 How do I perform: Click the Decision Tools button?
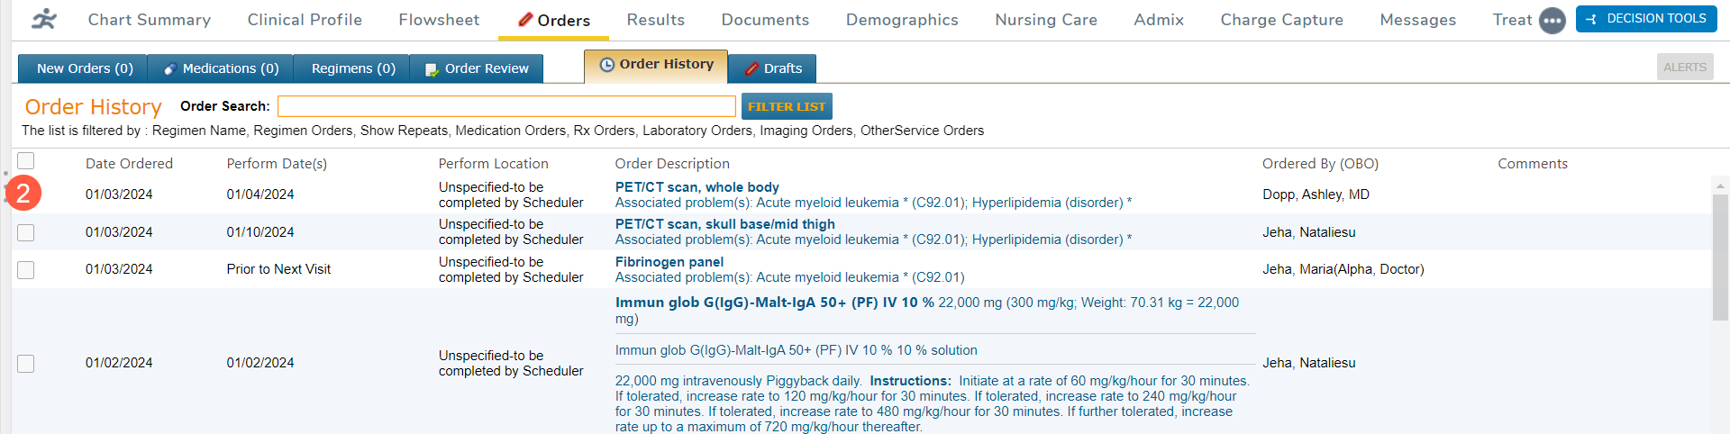pos(1646,19)
